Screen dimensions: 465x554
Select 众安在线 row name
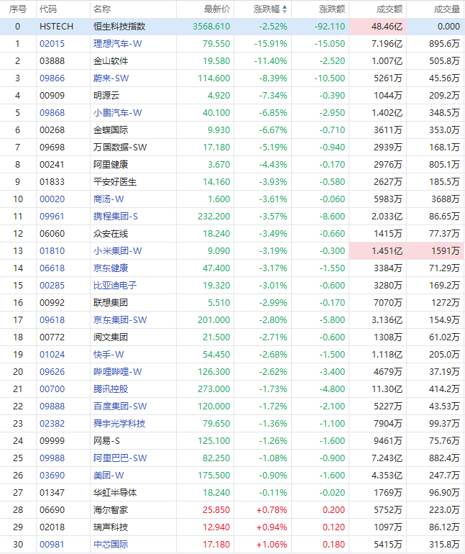click(111, 234)
